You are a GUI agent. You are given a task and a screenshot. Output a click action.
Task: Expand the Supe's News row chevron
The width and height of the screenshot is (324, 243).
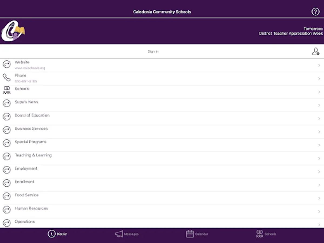(x=319, y=105)
